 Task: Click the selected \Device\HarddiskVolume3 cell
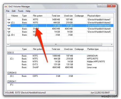pos(99,25)
